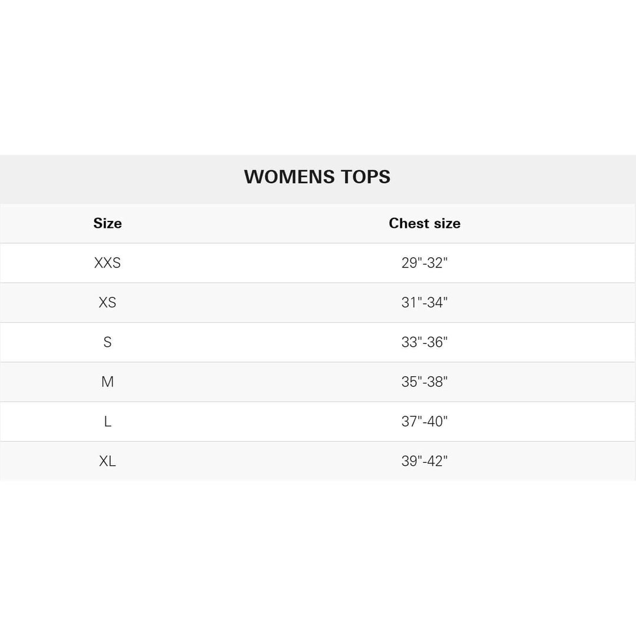Click the 33"-36" chest measurement
The width and height of the screenshot is (636, 636).
[x=425, y=342]
